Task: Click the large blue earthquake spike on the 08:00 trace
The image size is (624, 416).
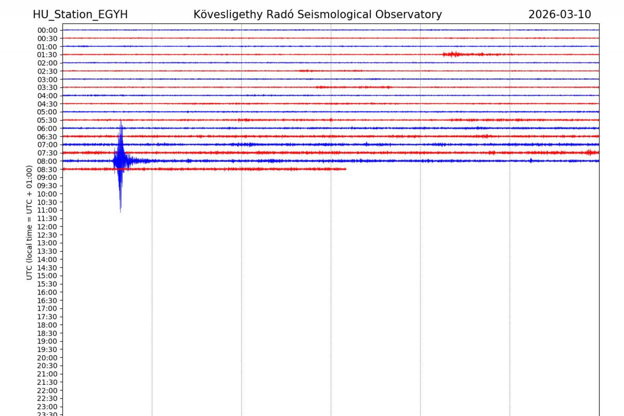Action: click(x=121, y=160)
